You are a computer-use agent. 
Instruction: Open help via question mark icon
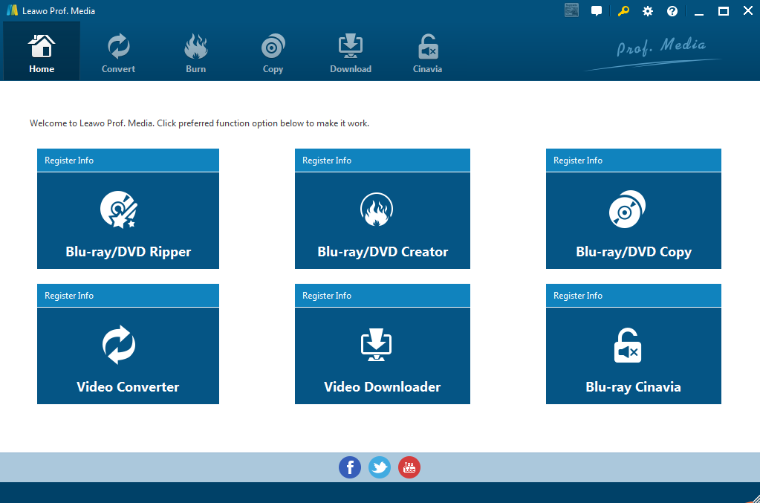(672, 11)
